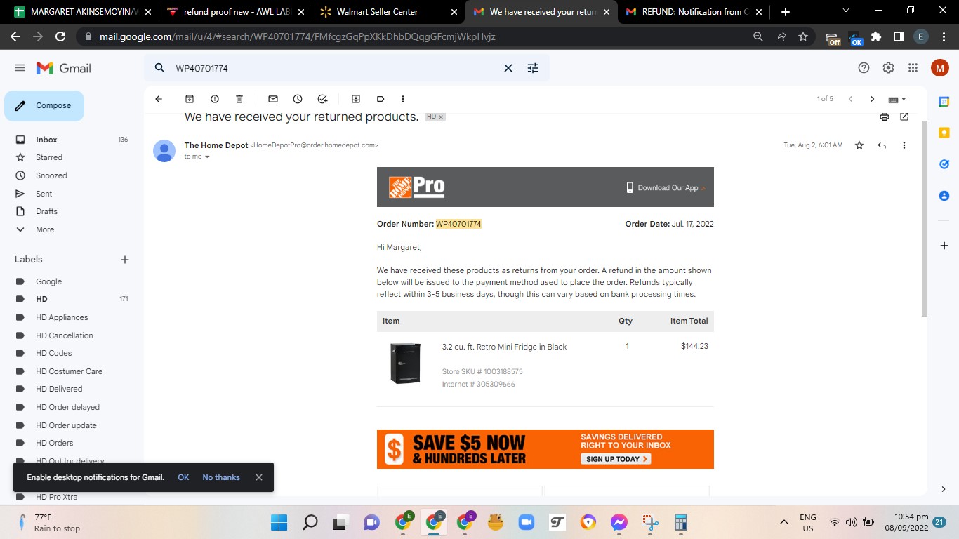The width and height of the screenshot is (959, 539).
Task: Open Google Calendar side panel
Action: [x=944, y=102]
